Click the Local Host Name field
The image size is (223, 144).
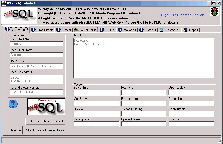click(x=36, y=44)
